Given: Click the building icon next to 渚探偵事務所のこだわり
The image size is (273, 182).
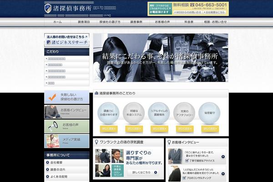Looking at the screenshot, I should 96,93.
